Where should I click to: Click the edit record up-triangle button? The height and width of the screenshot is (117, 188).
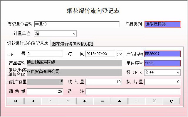pos(120,101)
